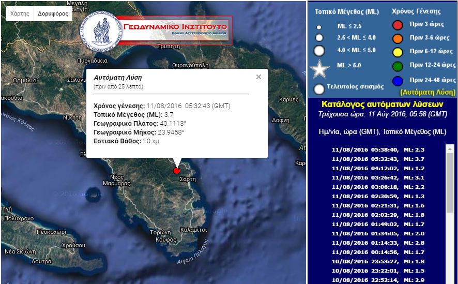458x284 pixels.
Task: Click the blue Πριν 24-48 ώρες color circle
Action: [x=398, y=80]
